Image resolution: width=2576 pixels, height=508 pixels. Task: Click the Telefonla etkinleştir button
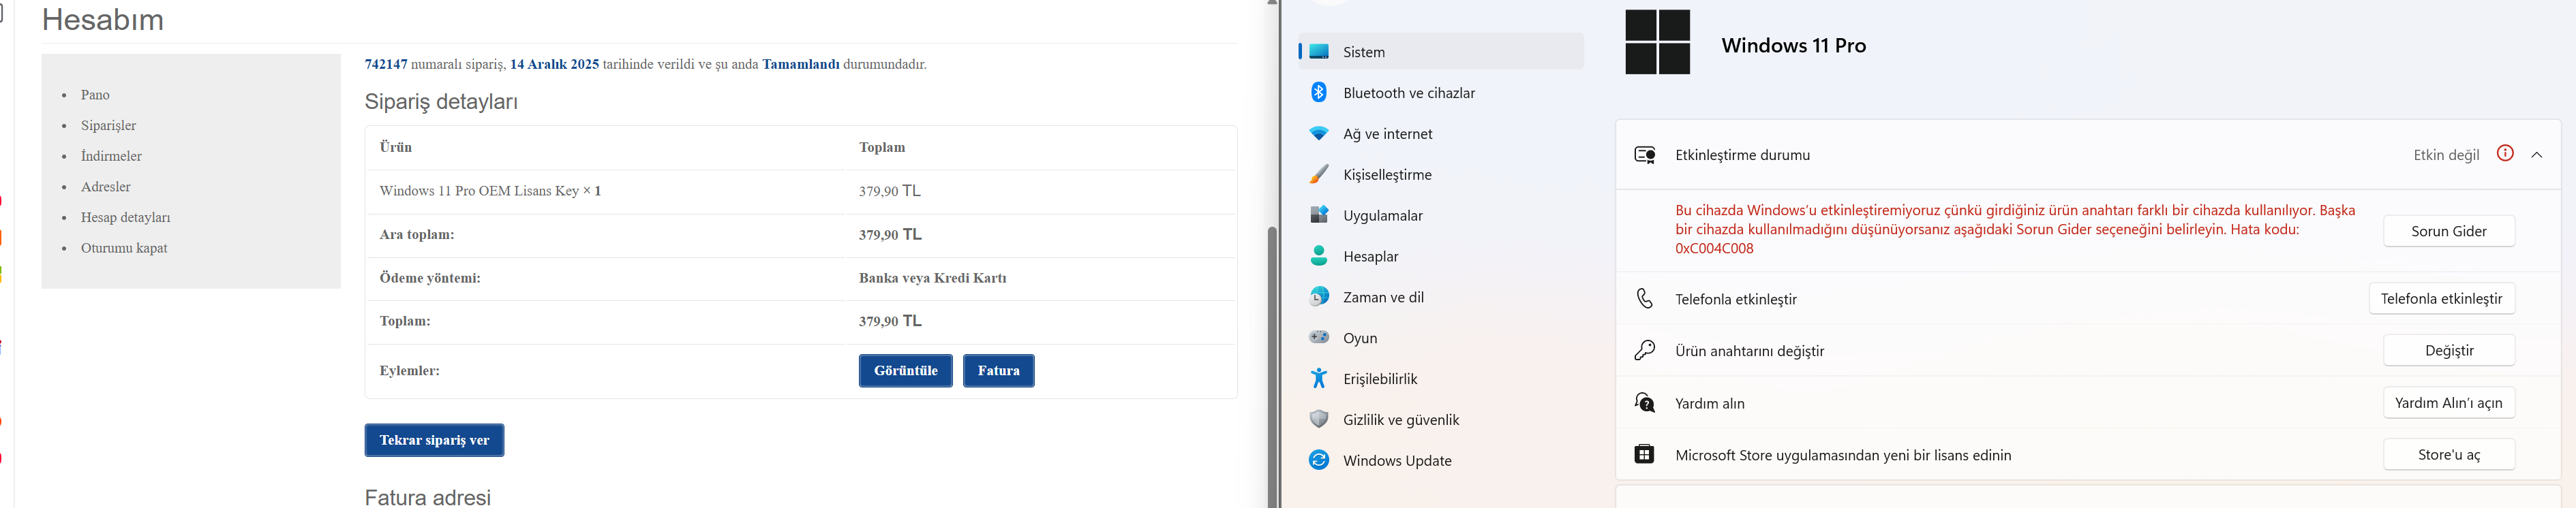[2441, 298]
